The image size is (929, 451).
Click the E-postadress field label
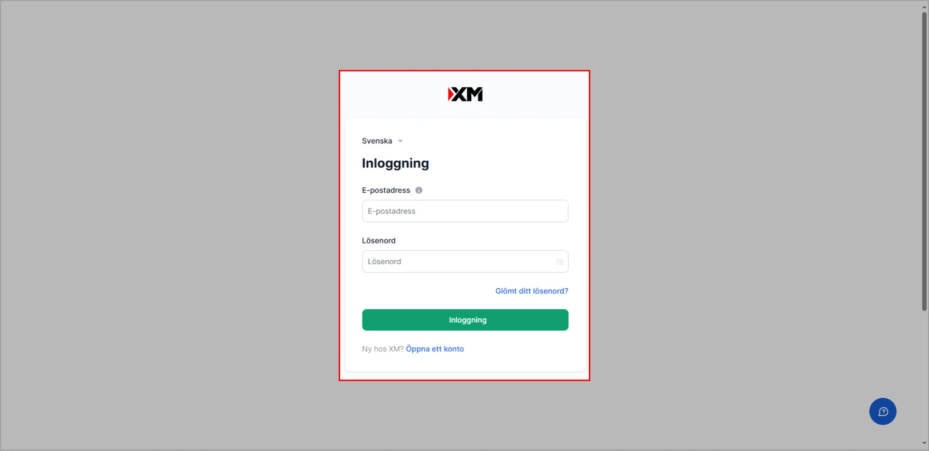pos(386,190)
